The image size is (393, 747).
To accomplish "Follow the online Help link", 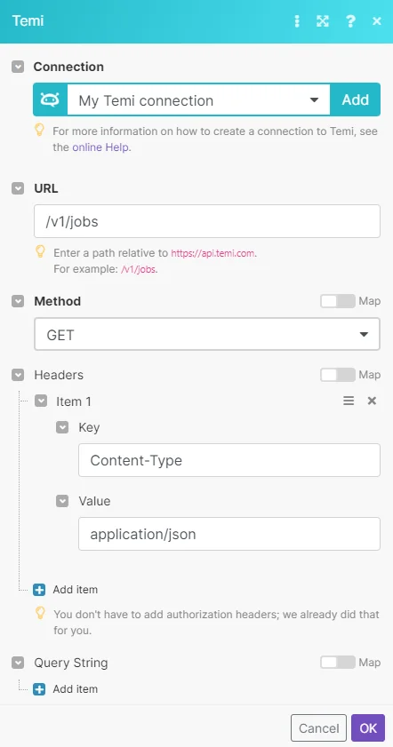I will pos(100,147).
